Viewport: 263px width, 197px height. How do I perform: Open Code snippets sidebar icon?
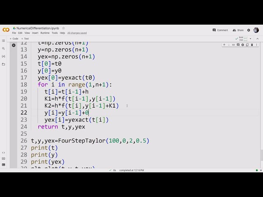tap(3, 153)
